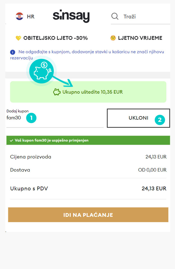The image size is (175, 269).
Task: Click the small green piggy bank icon
Action: [57, 92]
